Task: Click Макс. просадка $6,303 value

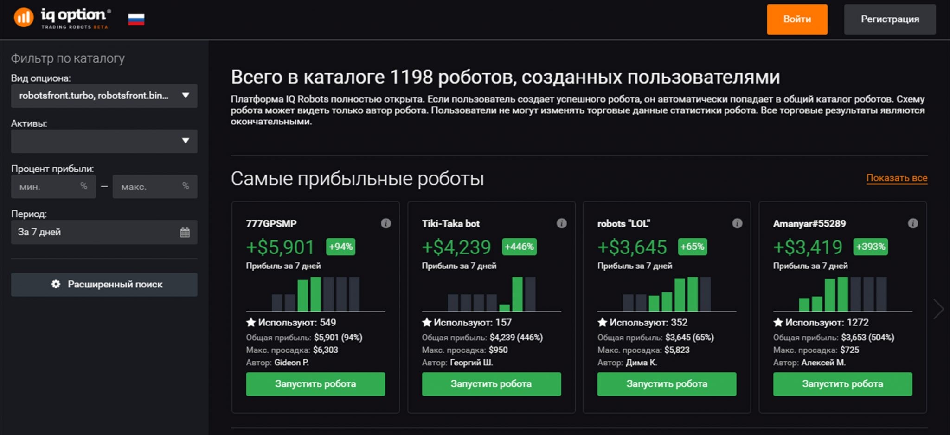Action: [326, 350]
